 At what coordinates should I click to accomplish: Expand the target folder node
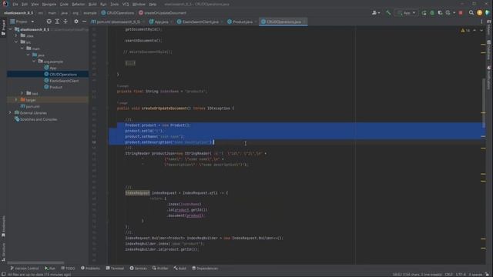click(x=16, y=100)
